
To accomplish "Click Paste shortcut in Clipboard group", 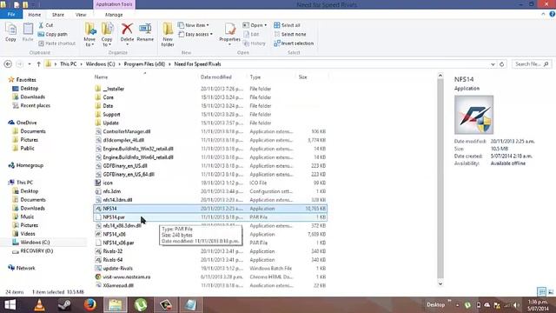I will point(56,43).
